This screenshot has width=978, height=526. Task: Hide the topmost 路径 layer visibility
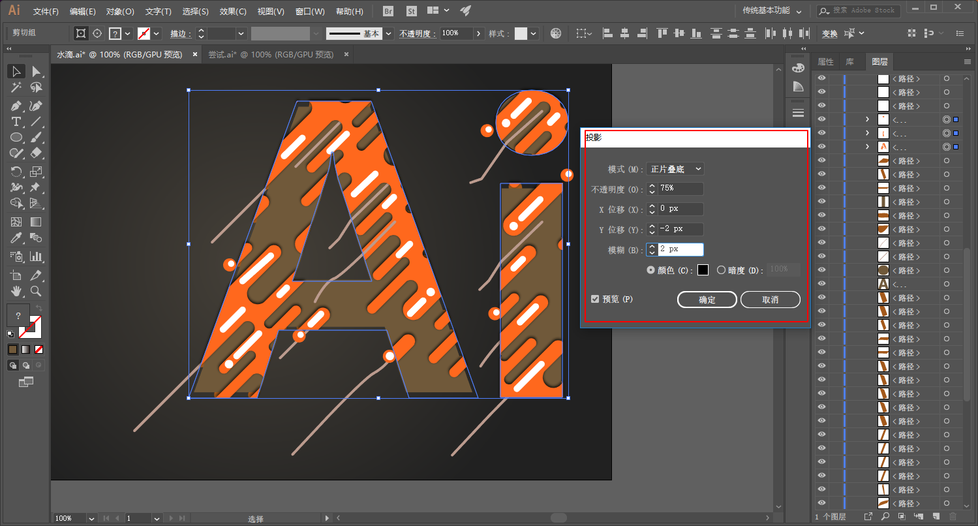tap(821, 78)
